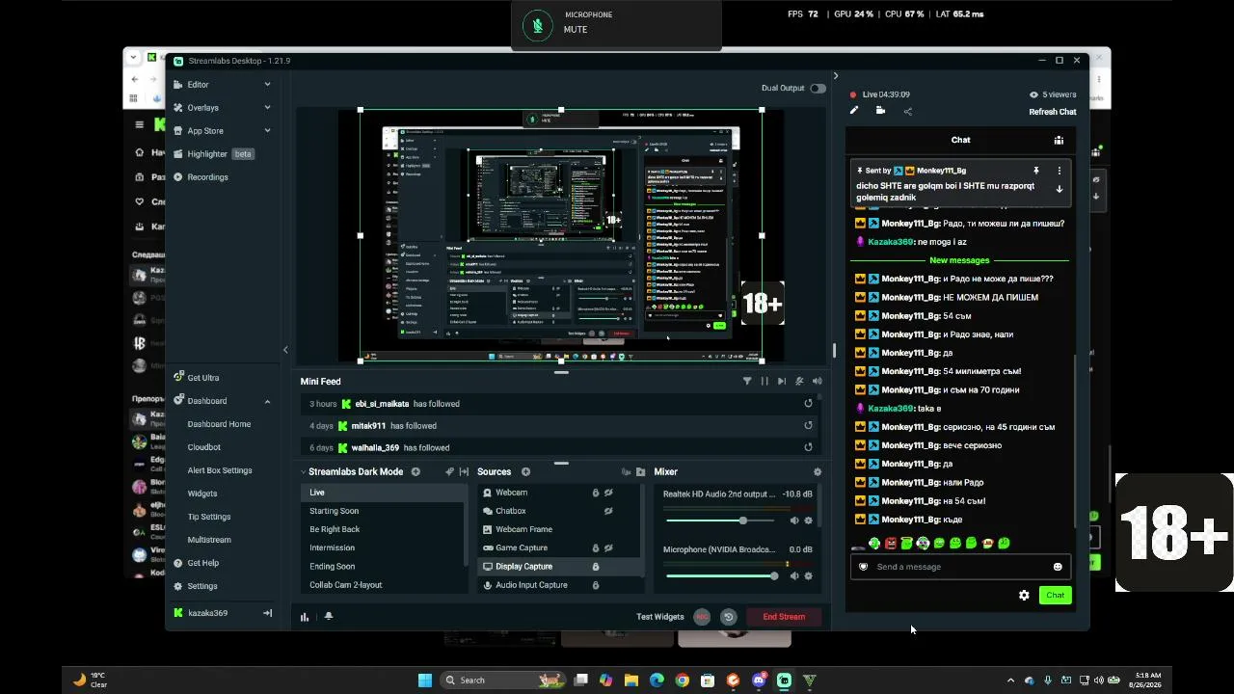This screenshot has width=1234, height=694.
Task: Open Alert Box Settings
Action: pyautogui.click(x=220, y=470)
